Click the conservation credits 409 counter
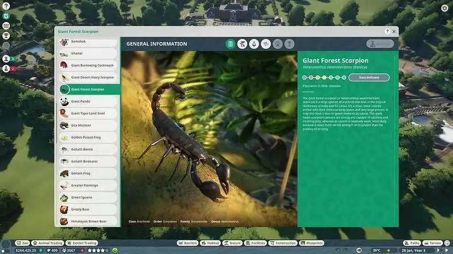453x254 pixels. tap(52, 250)
